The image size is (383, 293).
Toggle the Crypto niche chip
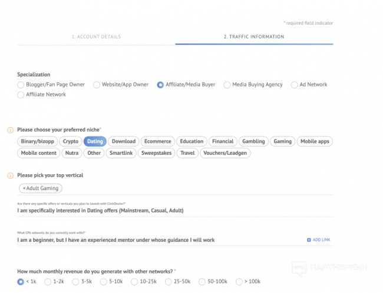pyautogui.click(x=71, y=141)
